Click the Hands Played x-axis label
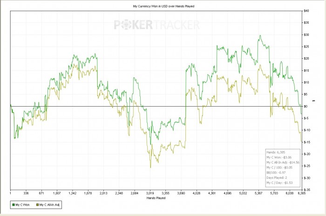 (x=156, y=198)
